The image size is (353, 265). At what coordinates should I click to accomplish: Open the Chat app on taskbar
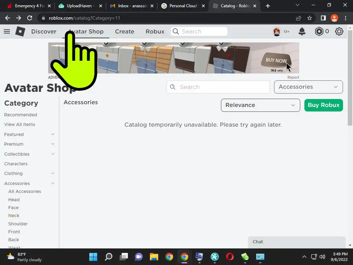[x=139, y=257]
